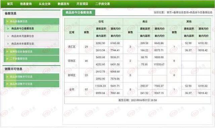
Task: Open the 首页 item in top navigation bar
Action: pos(10,4)
